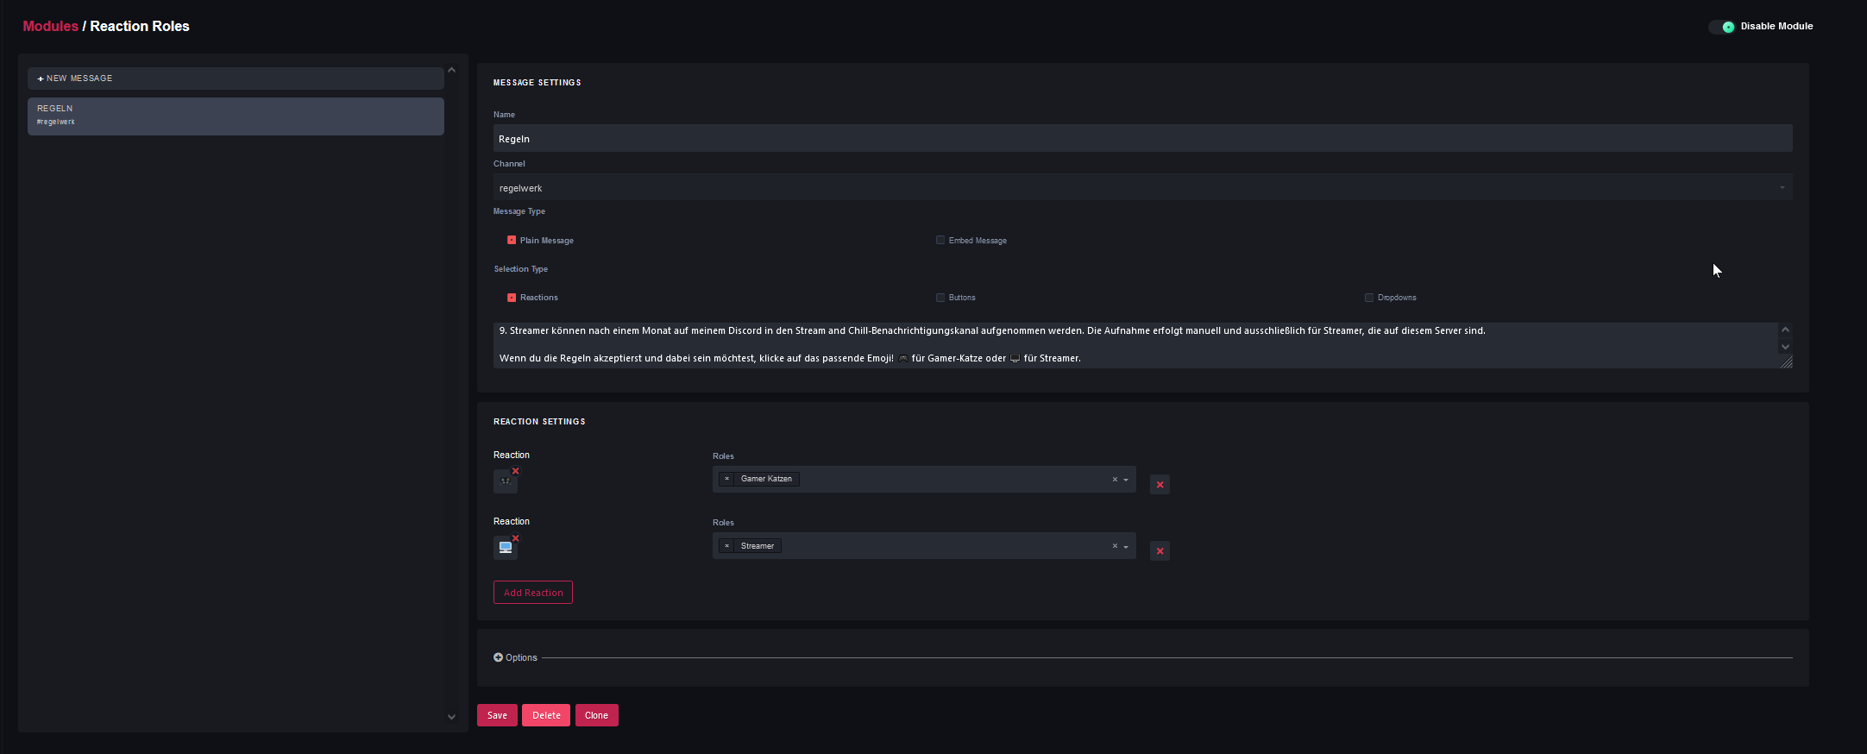Viewport: 1867px width, 754px height.
Task: Select the REGELN message in list
Action: 236,116
